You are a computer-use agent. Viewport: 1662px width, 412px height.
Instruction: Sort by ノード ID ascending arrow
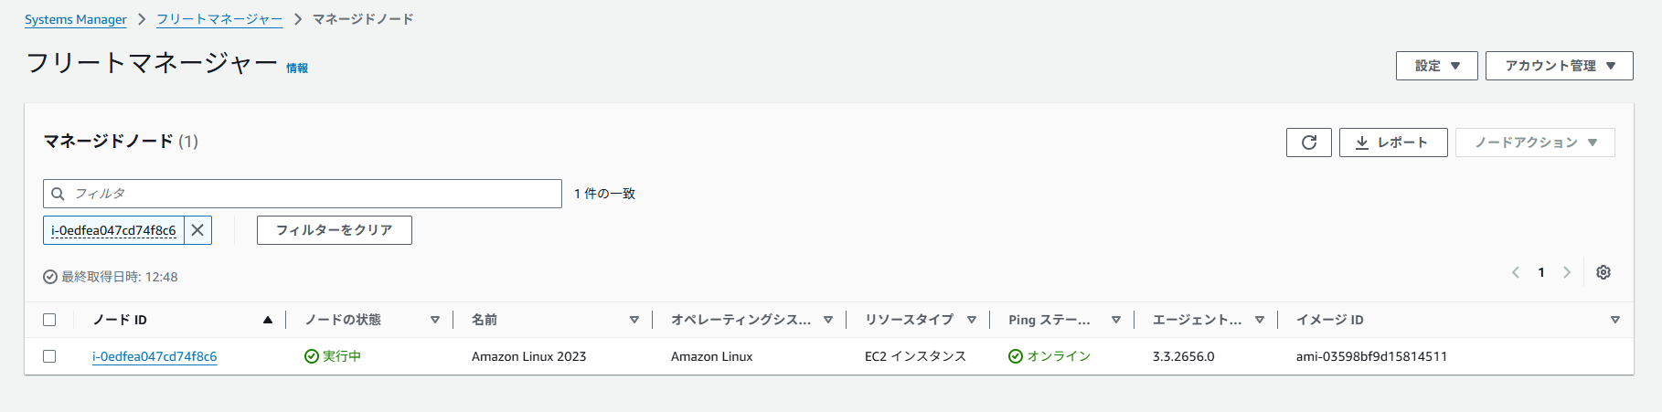coord(268,320)
